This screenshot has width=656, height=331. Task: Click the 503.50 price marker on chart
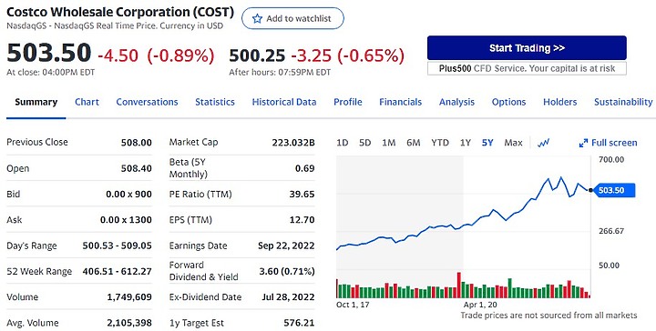click(x=614, y=190)
